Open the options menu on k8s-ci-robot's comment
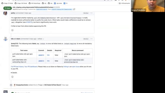This screenshot has height=93, width=165. [91, 39]
